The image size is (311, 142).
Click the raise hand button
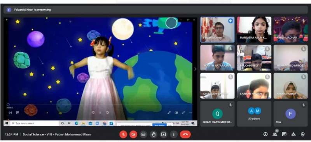(x=153, y=134)
